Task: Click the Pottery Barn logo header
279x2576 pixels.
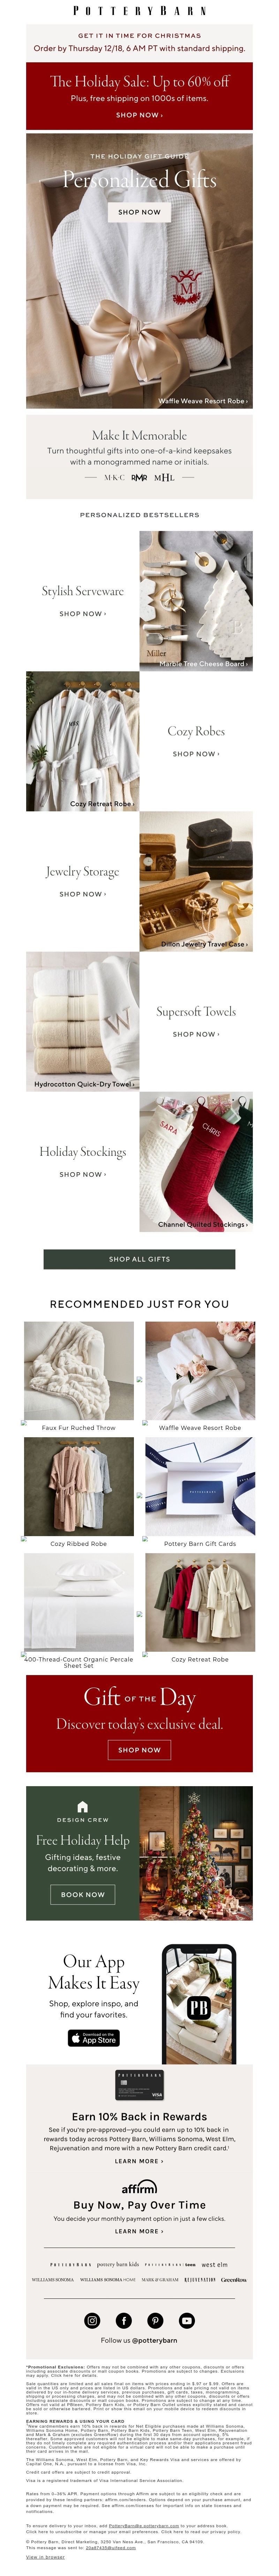Action: coord(139,10)
